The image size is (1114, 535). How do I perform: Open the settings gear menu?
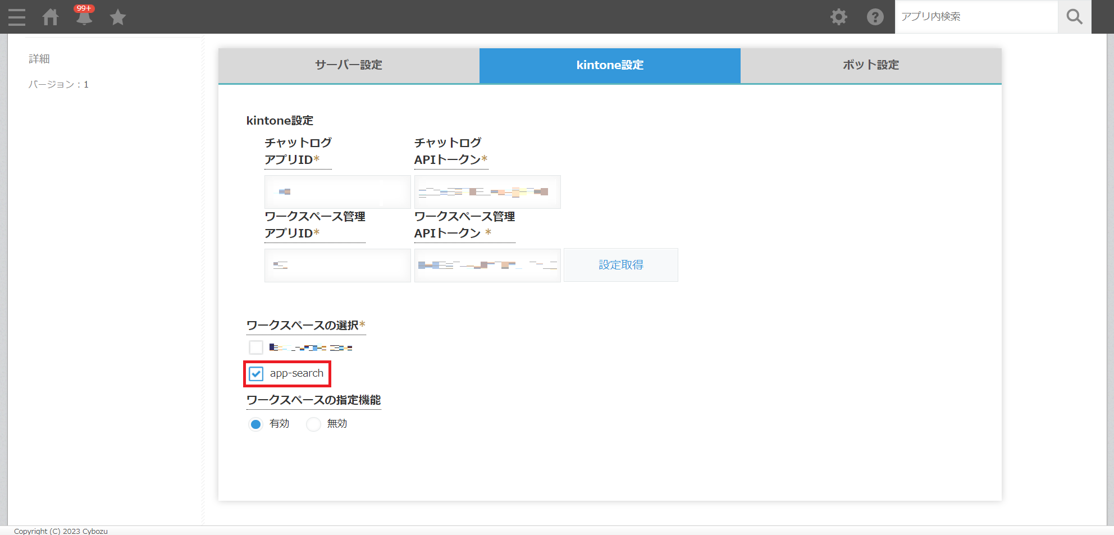[838, 17]
